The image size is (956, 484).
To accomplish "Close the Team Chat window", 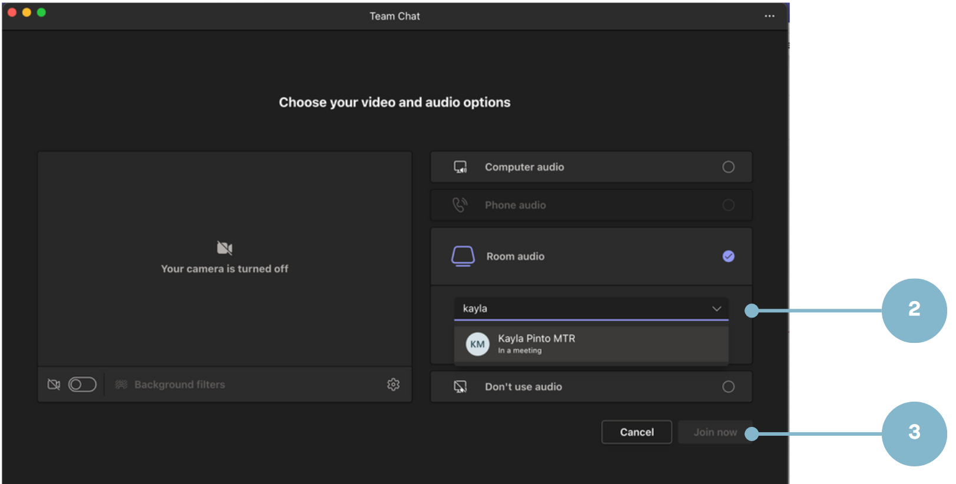I will click(x=12, y=12).
